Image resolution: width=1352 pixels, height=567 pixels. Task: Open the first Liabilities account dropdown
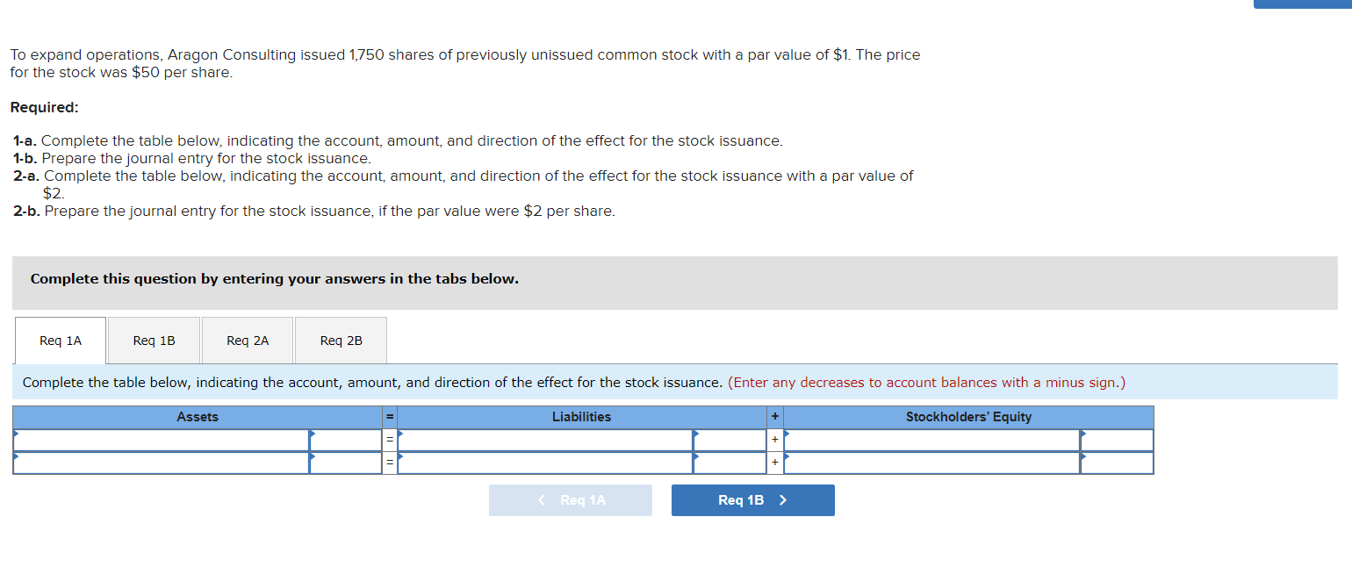click(x=544, y=440)
